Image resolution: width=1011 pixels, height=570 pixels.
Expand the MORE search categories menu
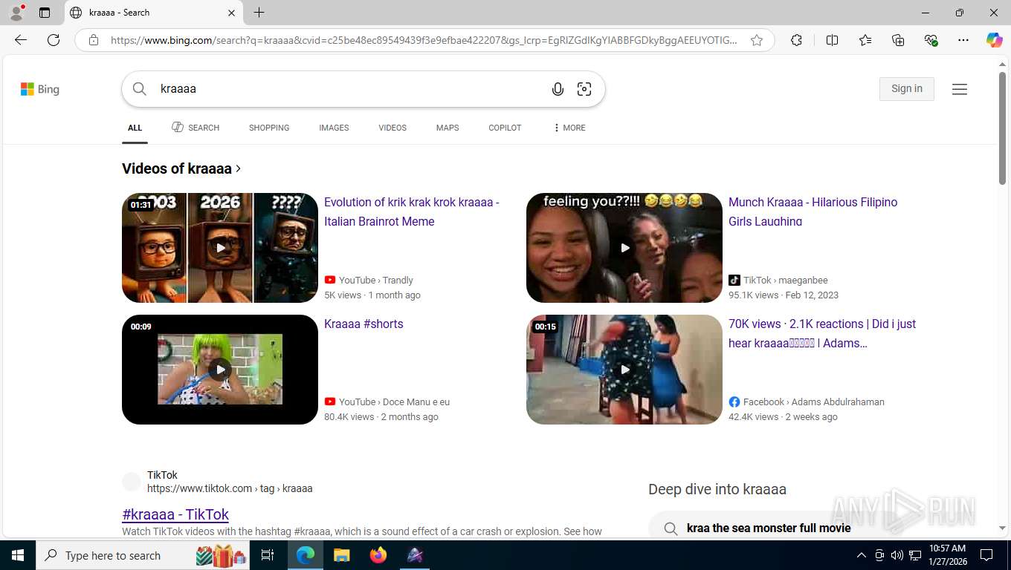(569, 128)
